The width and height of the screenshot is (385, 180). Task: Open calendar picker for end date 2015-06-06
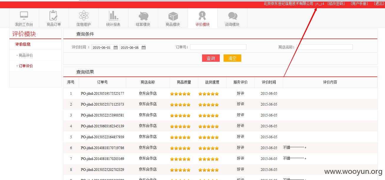click(x=143, y=47)
